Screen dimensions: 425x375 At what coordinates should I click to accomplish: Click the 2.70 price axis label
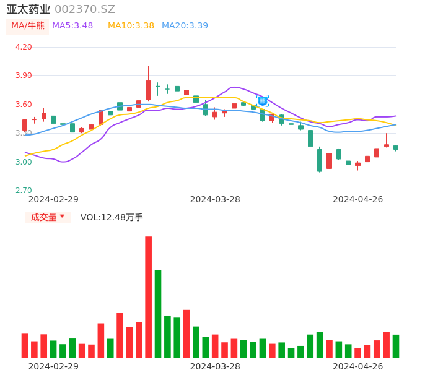click(23, 191)
